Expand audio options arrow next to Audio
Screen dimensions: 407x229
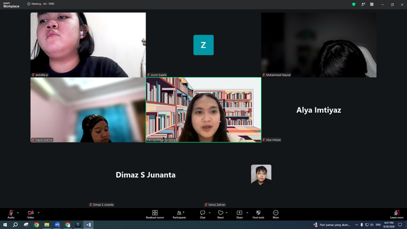coord(18,212)
